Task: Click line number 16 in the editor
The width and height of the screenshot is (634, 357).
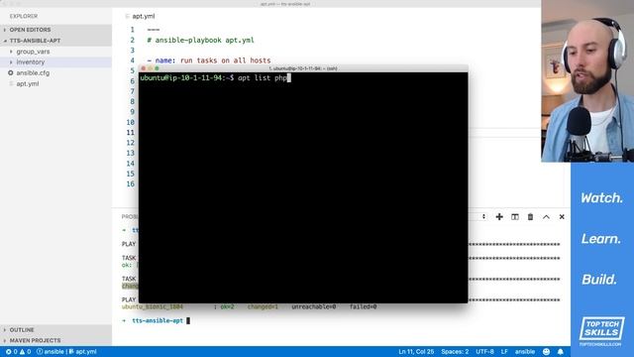Action: tap(130, 183)
